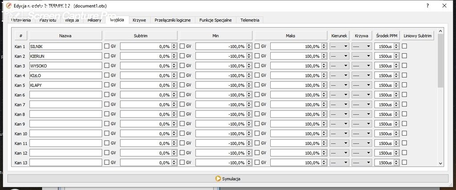Switch to the Krzywe tab

pyautogui.click(x=139, y=20)
